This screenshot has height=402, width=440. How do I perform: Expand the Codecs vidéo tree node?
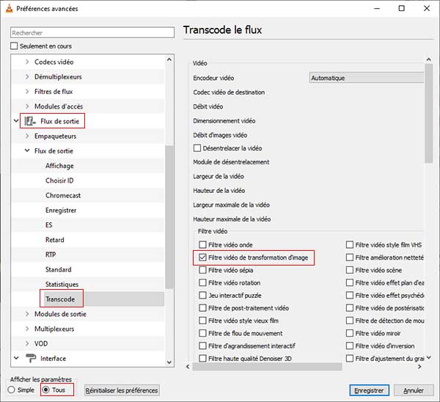tap(28, 62)
